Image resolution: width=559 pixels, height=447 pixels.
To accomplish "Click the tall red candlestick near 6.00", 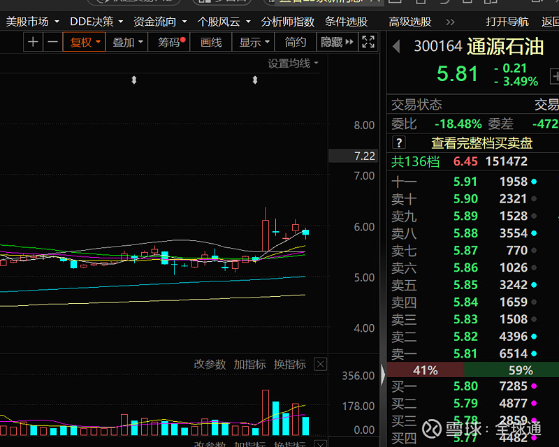I will click(266, 235).
